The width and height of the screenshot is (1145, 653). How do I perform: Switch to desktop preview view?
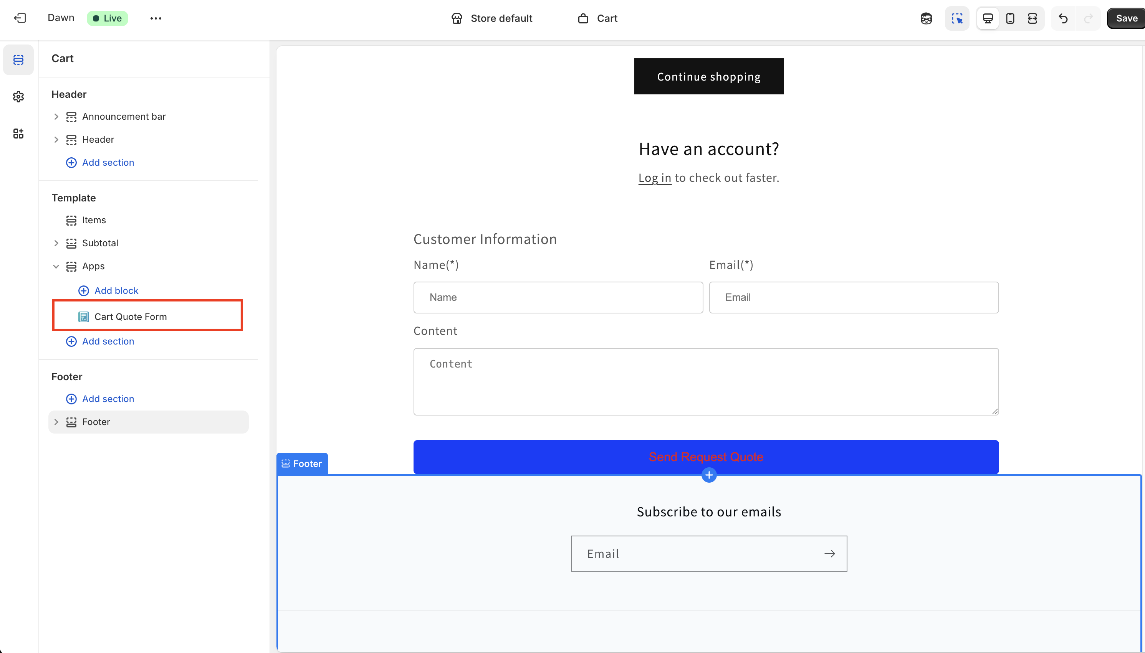[988, 18]
